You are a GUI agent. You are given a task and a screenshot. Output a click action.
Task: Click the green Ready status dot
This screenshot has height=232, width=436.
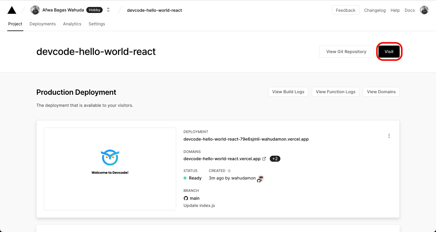tap(185, 178)
